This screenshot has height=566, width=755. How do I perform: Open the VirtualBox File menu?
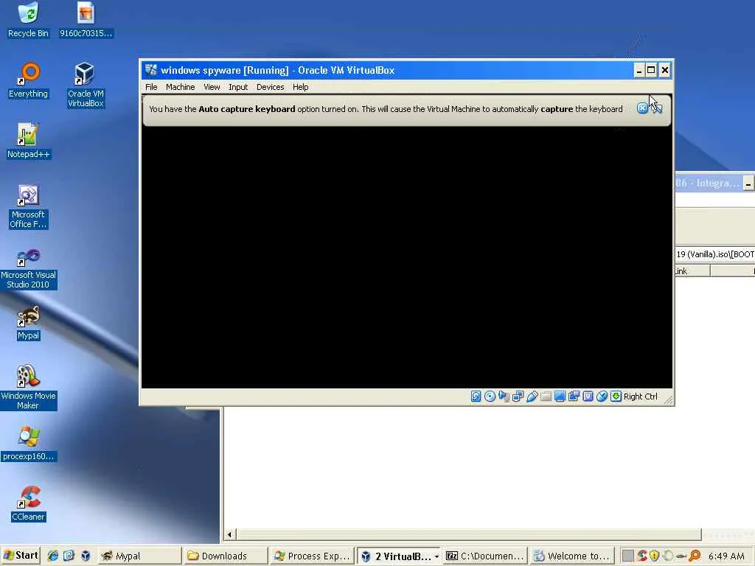click(151, 87)
